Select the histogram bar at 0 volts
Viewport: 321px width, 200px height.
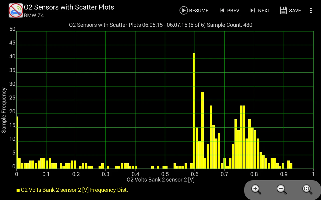[x=17, y=142]
